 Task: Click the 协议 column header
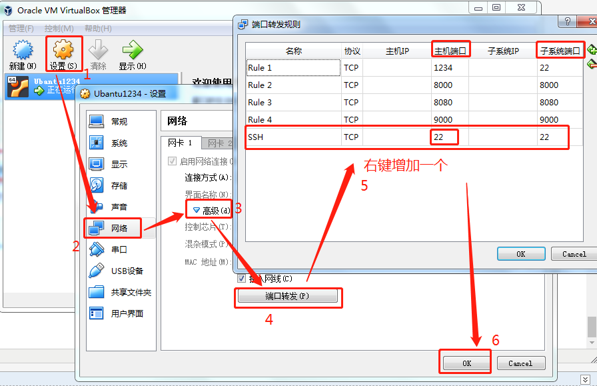pos(352,51)
